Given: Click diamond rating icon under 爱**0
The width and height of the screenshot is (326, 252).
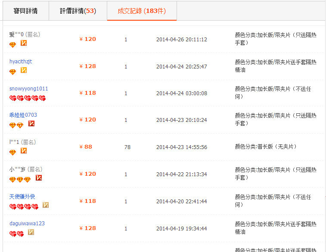Looking at the screenshot, I should (12, 45).
